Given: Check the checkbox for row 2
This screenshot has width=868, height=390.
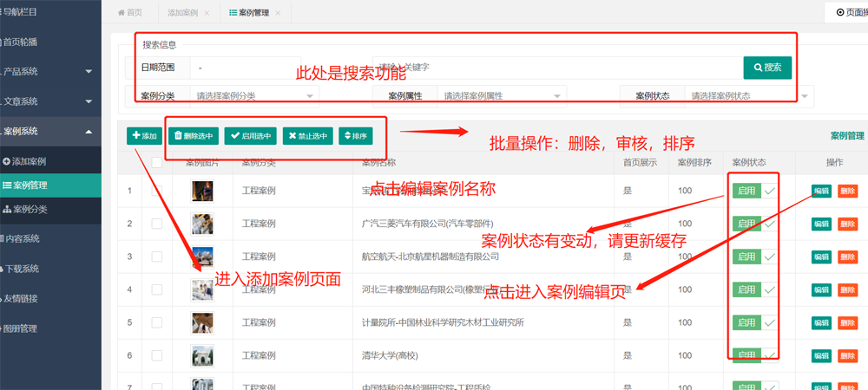Looking at the screenshot, I should (x=156, y=224).
